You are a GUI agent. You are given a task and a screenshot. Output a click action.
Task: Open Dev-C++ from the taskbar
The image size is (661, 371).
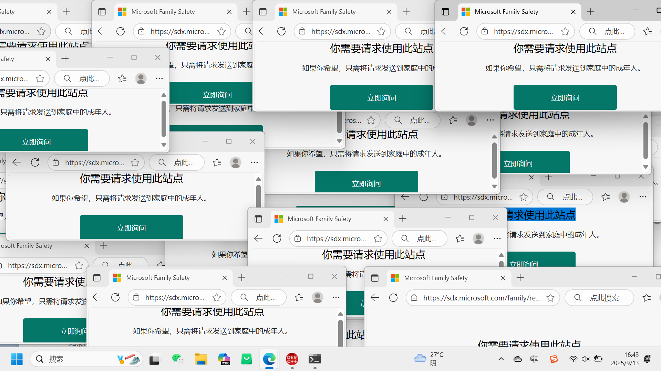point(292,359)
